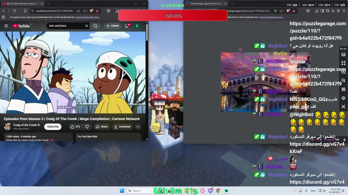Open Chrome from the taskbar
This screenshot has width=348, height=195.
coord(218,191)
